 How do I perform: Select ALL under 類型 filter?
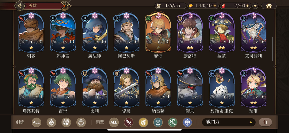pos(114,122)
